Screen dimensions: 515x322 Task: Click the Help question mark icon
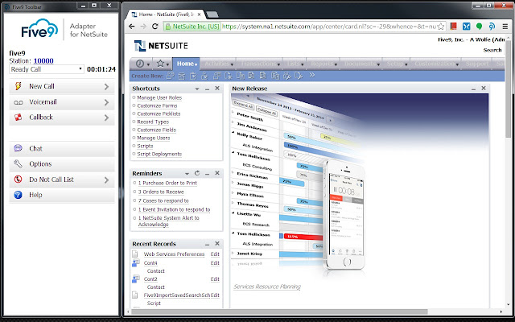click(18, 195)
